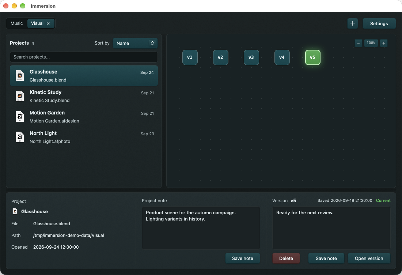Click into the Version note text area
402x275 pixels.
tap(331, 228)
